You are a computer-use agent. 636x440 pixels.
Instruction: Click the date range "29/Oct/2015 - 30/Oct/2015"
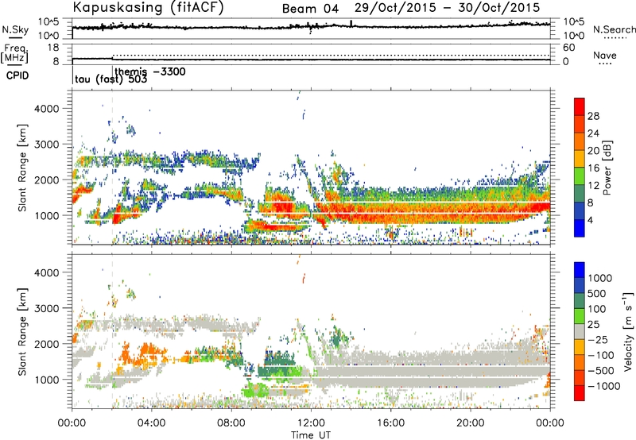[x=448, y=8]
